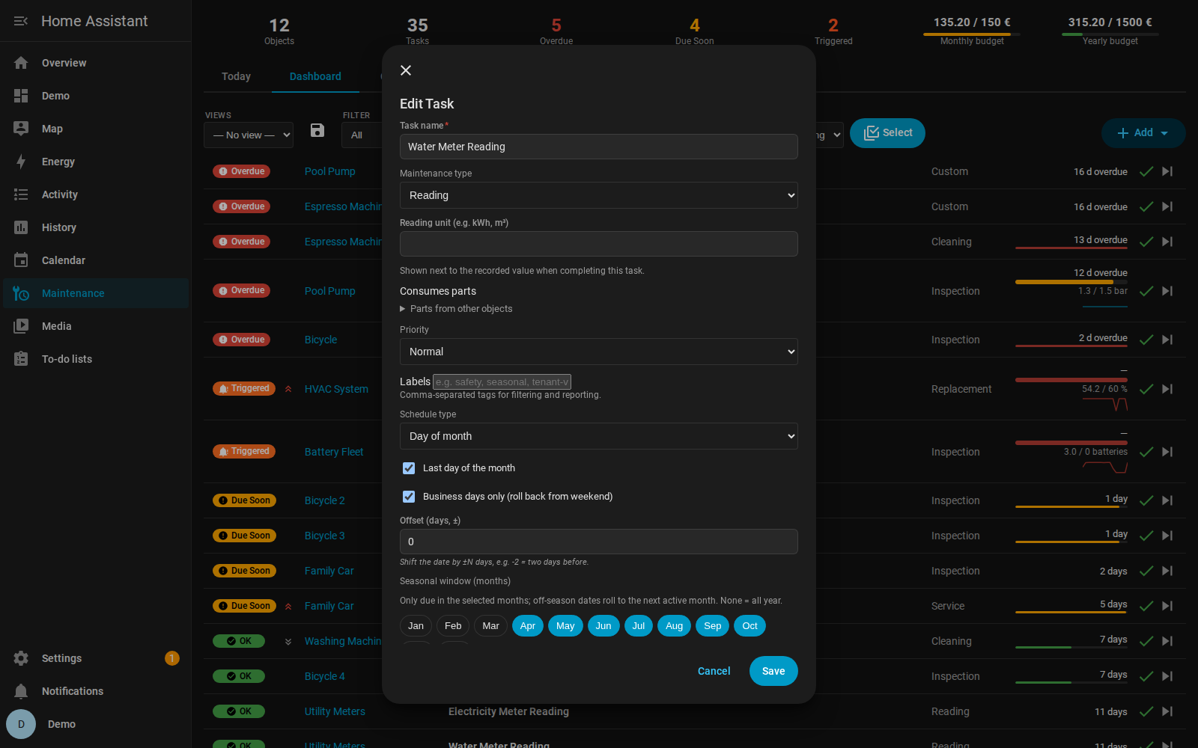The width and height of the screenshot is (1198, 748).
Task: Open the Maintenance type dropdown
Action: (x=599, y=195)
